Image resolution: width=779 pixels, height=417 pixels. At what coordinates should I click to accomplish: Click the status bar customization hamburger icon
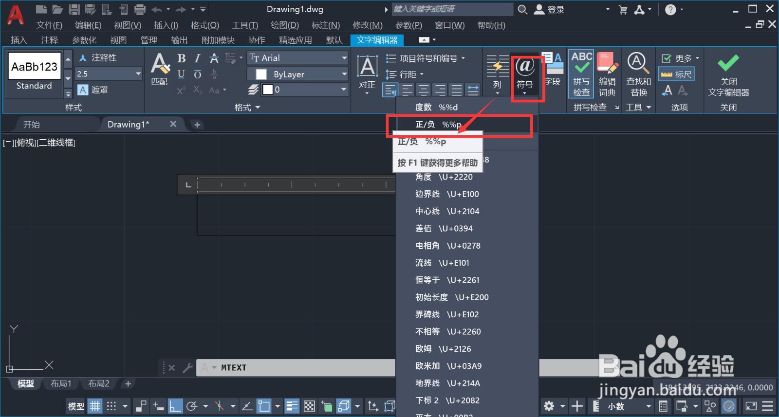click(768, 406)
